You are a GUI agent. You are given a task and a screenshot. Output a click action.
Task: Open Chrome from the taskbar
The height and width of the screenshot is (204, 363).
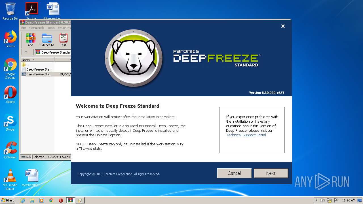click(51, 200)
